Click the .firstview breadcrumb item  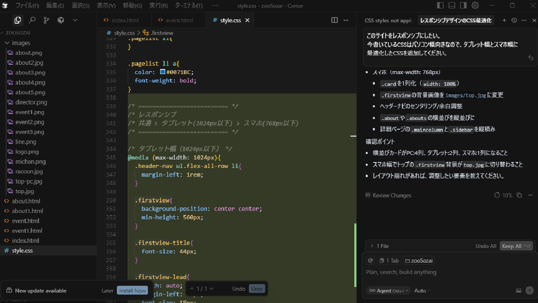coord(158,33)
